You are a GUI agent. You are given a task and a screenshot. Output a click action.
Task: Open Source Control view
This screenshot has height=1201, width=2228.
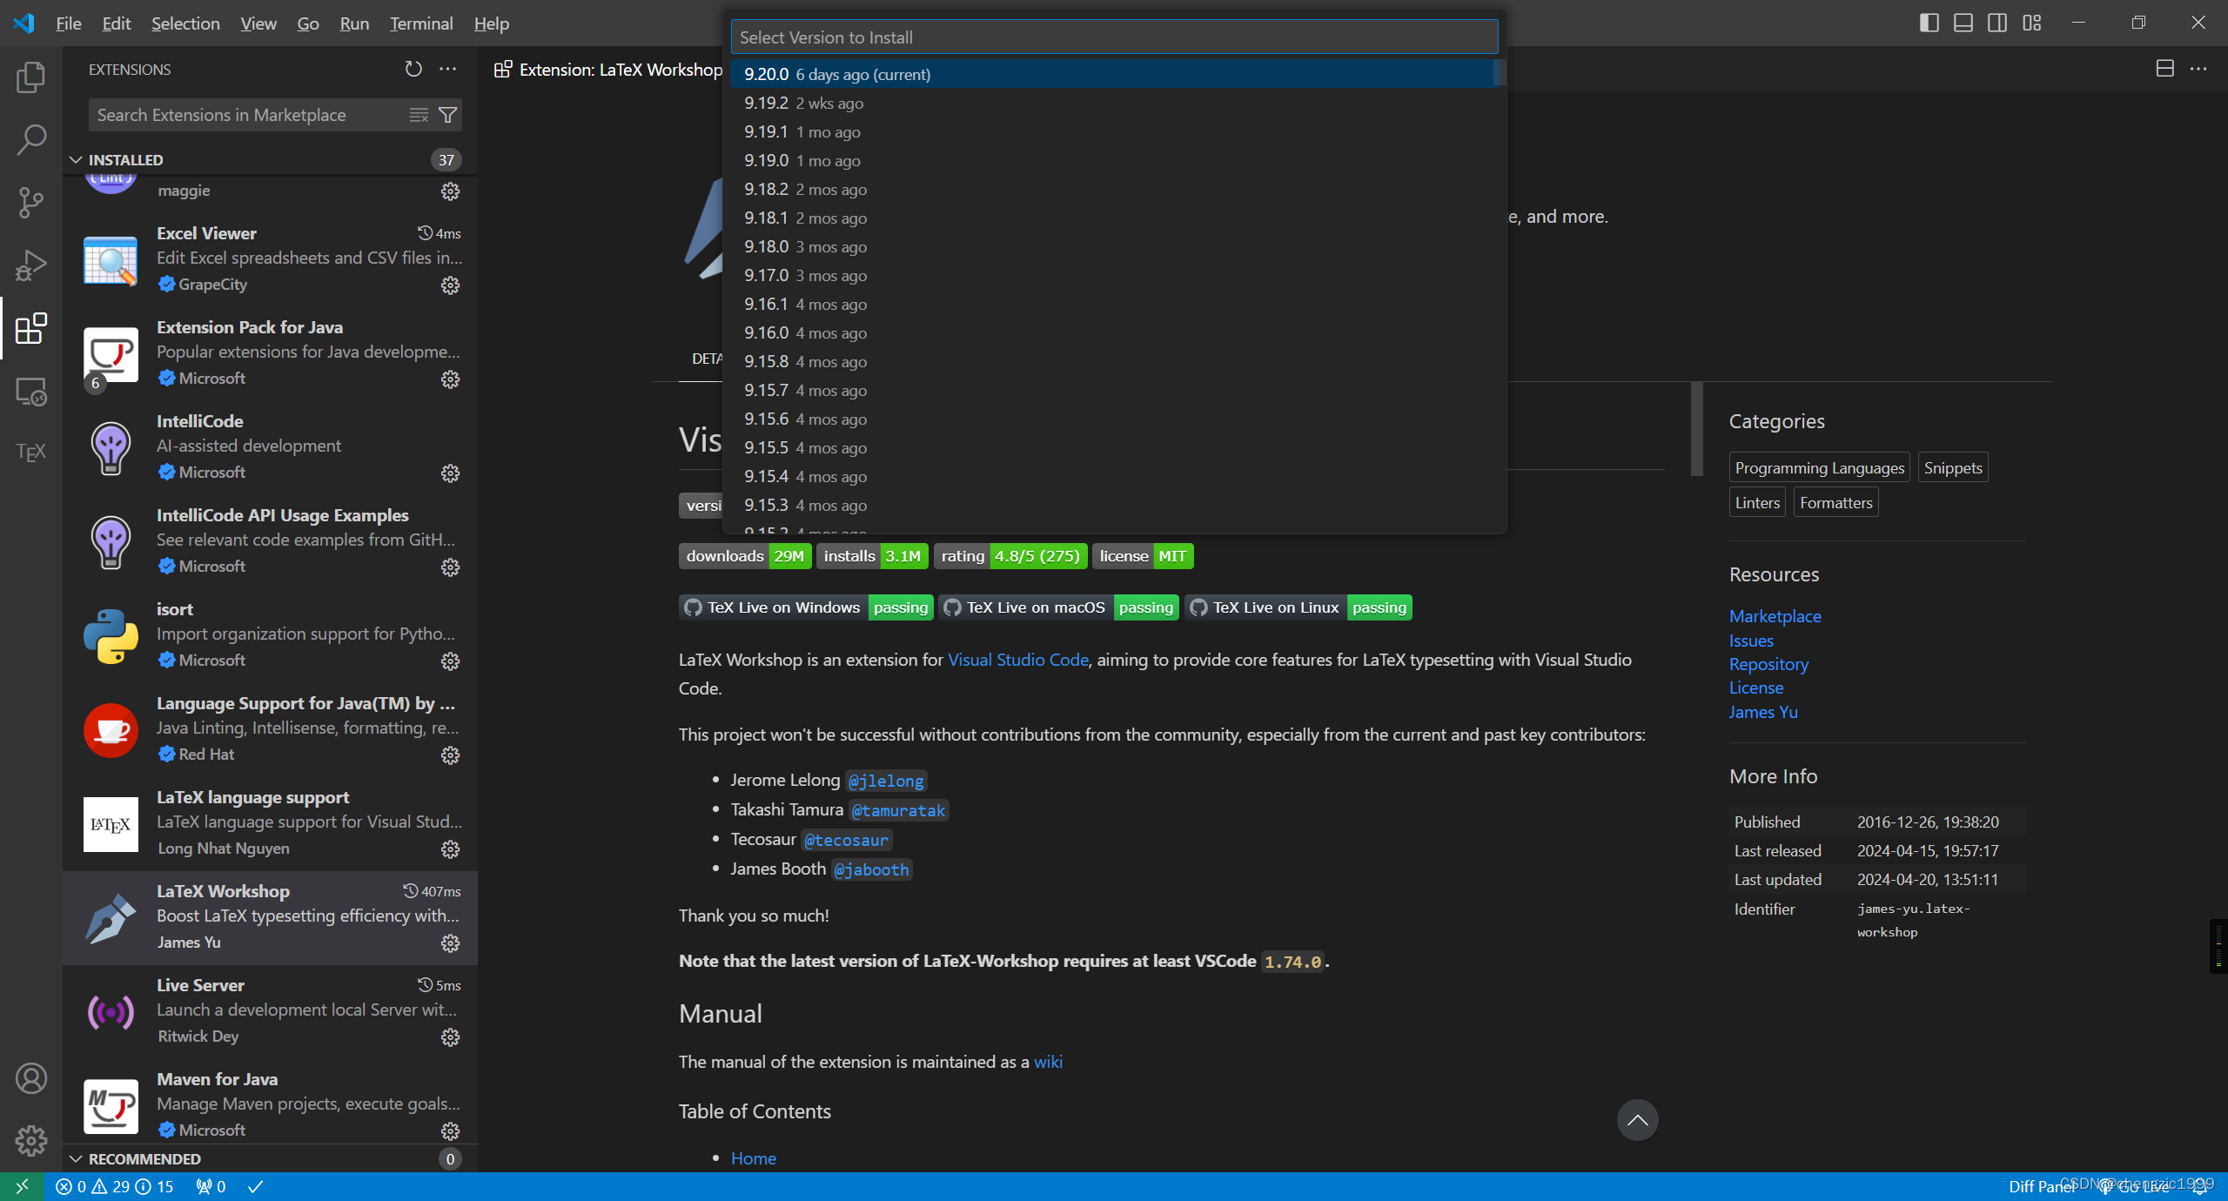click(x=30, y=202)
